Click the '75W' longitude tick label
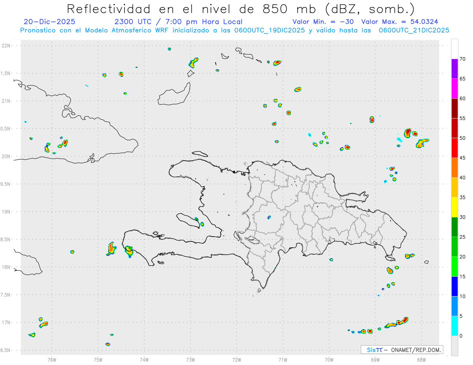The width and height of the screenshot is (473, 365). click(98, 360)
